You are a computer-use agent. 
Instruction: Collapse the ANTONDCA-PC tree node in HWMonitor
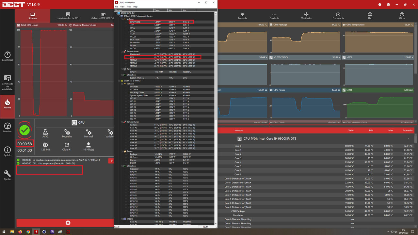click(x=116, y=13)
